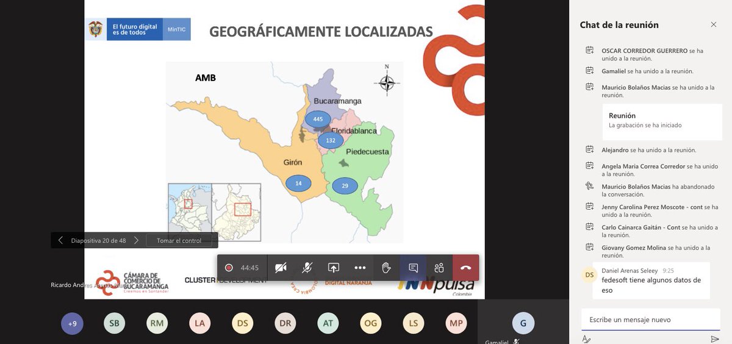Click presenter name Ricardo Andres Arenas
Screen dimensions: 732x344
[x=89, y=285]
